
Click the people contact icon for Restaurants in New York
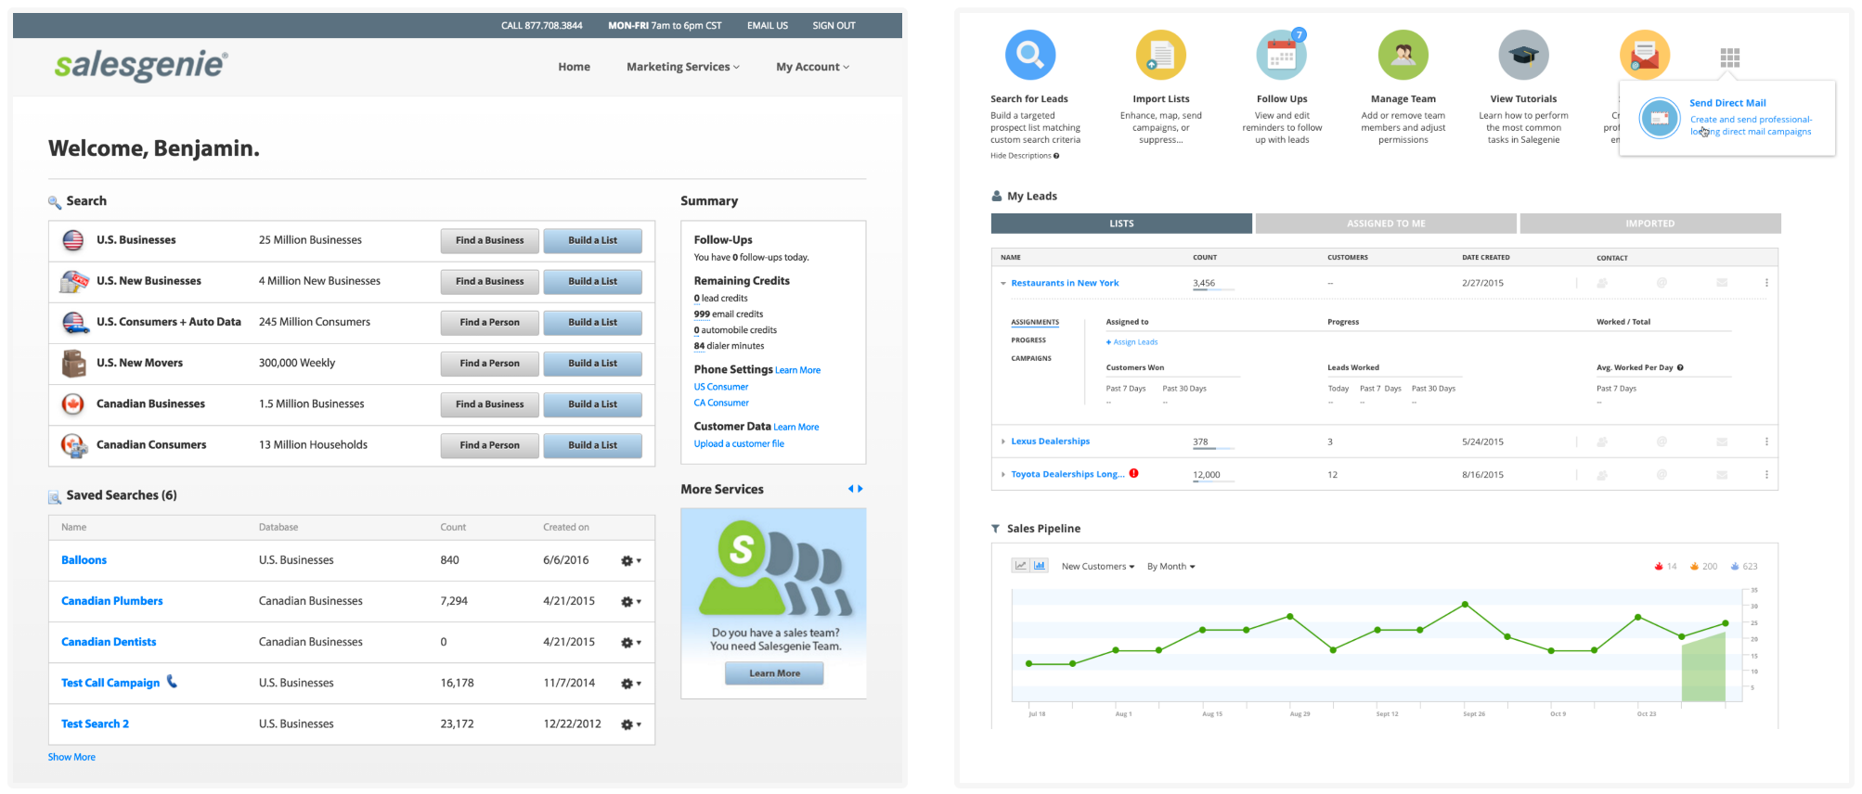click(x=1601, y=283)
